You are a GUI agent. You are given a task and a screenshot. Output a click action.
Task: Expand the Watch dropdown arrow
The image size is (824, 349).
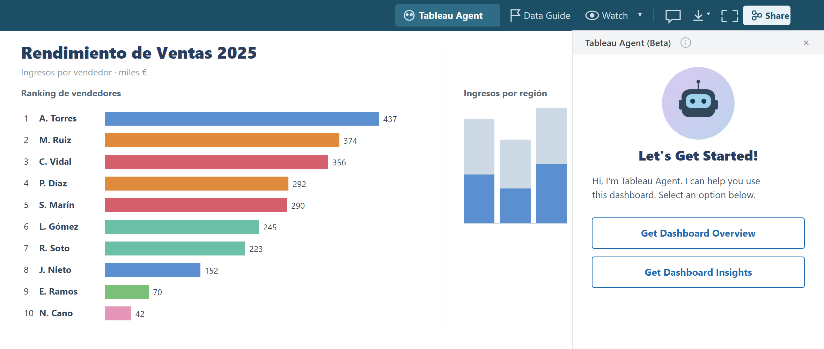coord(640,15)
